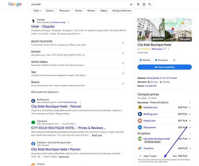Viewport: 199px width, 166px height.
Task: Clear the search box with X icon
Action: tap(131, 4)
